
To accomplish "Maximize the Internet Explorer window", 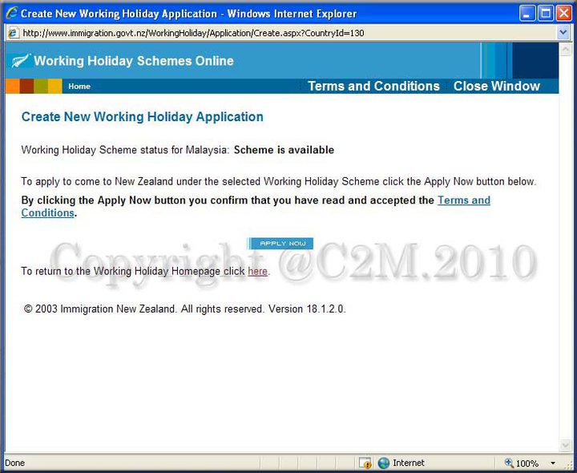I will tap(546, 13).
